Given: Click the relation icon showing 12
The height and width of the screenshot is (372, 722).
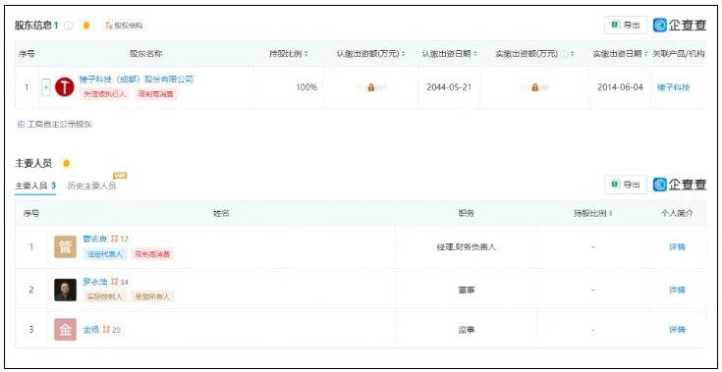Looking at the screenshot, I should point(120,239).
